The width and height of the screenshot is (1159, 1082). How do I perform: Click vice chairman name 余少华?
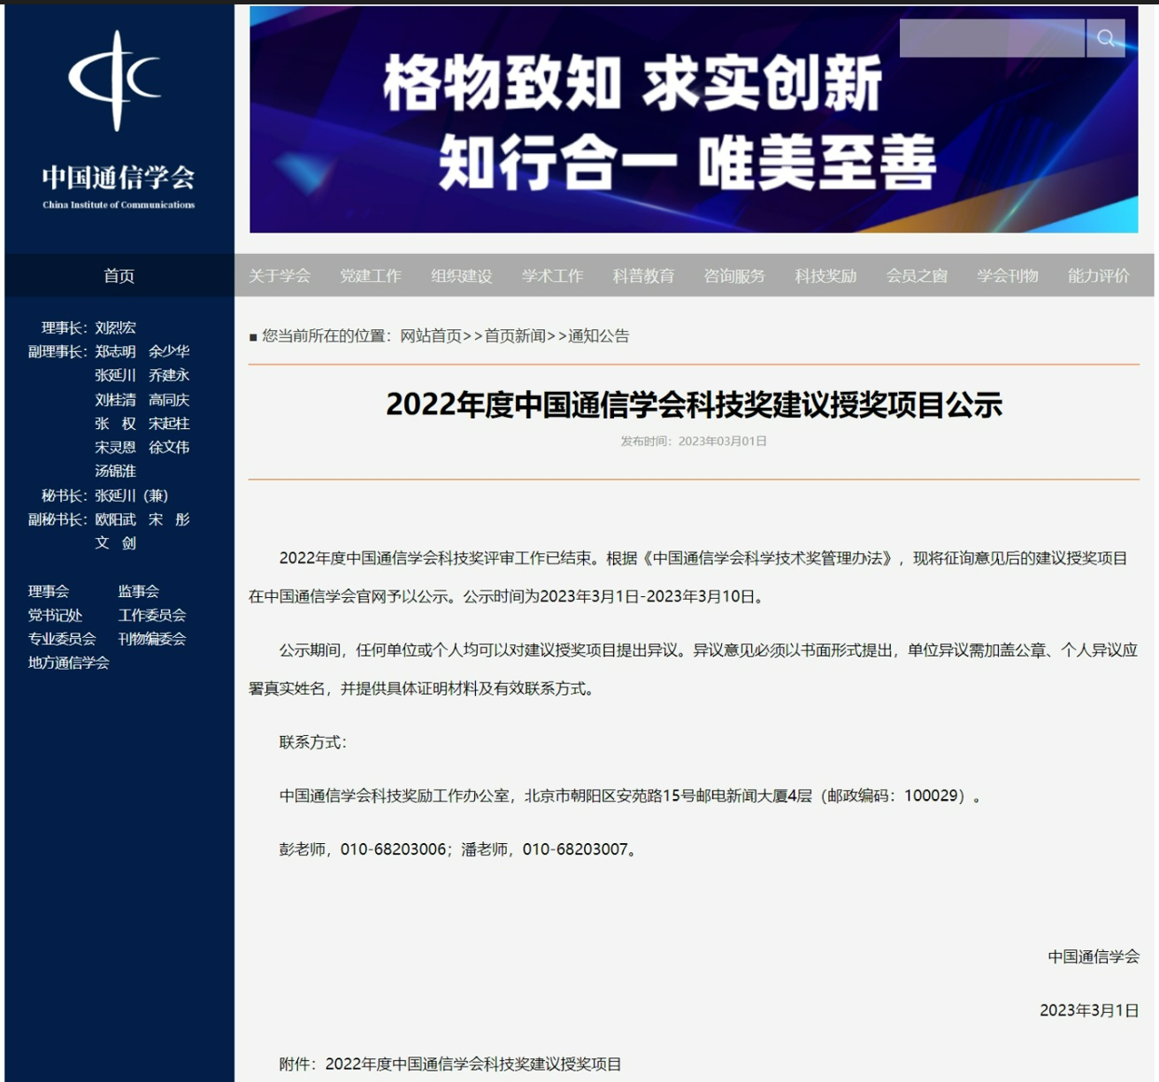point(169,351)
